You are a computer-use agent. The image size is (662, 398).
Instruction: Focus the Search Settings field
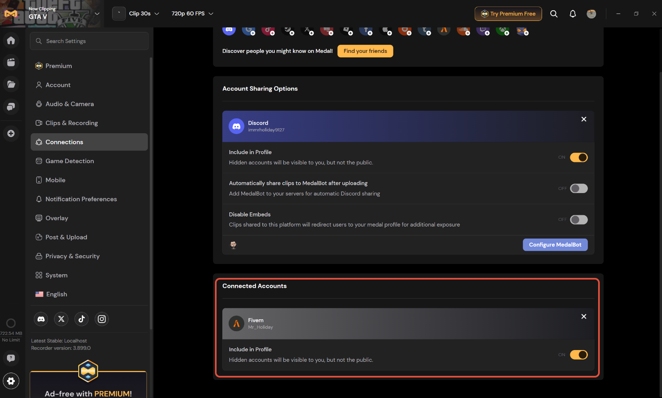point(89,41)
